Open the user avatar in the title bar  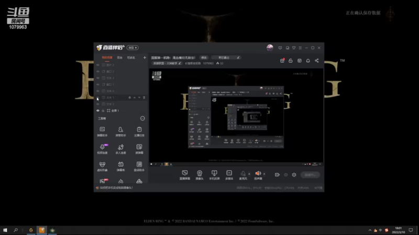pos(270,48)
